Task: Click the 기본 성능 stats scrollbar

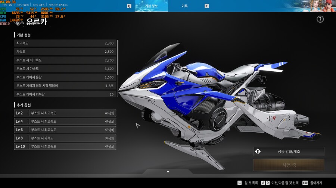Action: coord(118,58)
